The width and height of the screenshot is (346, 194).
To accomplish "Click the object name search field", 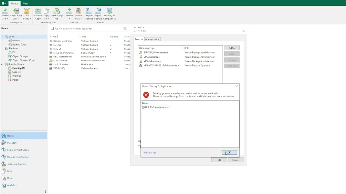I will 88,29.
